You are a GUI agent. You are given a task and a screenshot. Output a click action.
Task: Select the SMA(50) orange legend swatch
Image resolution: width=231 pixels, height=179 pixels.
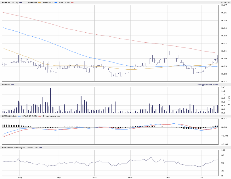39,2
